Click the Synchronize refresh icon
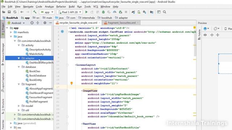The height and width of the screenshot is (130, 232). click(15, 12)
